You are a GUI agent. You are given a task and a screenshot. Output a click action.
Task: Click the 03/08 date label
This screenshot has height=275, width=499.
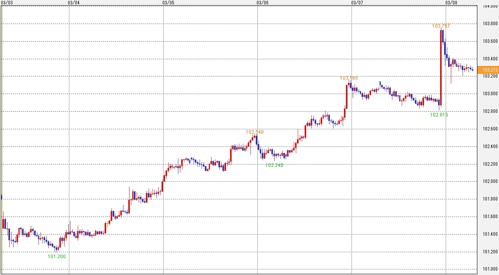pos(451,2)
